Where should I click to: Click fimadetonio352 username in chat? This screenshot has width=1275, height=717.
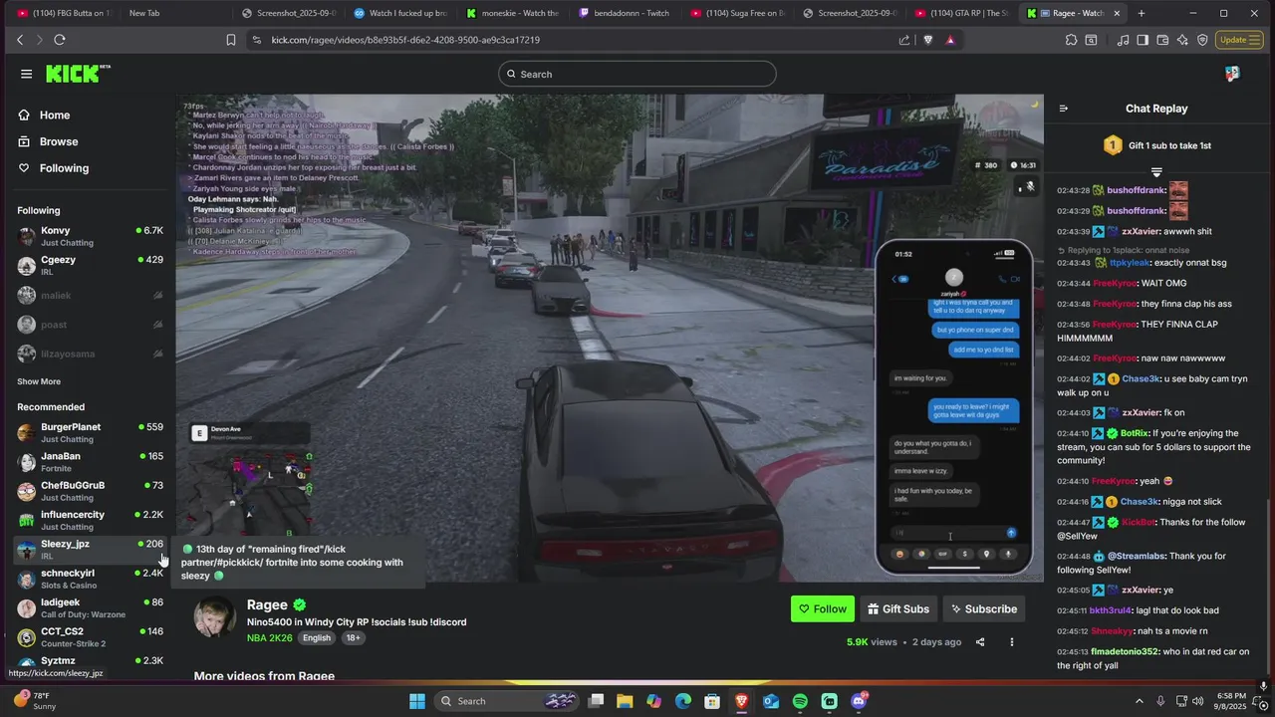pos(1125,652)
